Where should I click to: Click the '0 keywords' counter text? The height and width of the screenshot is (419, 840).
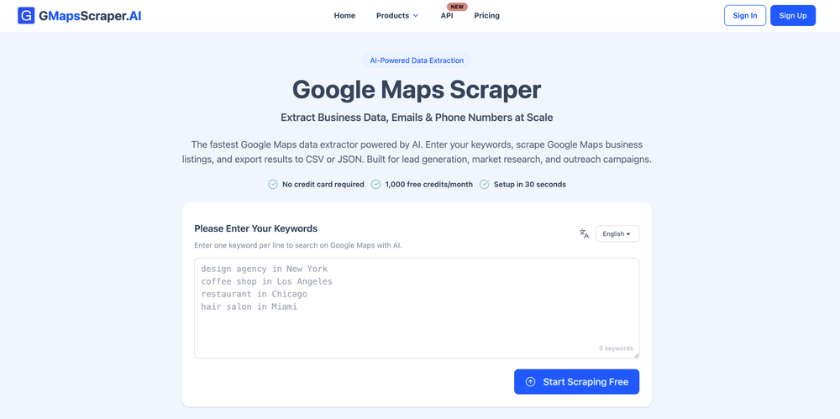(x=616, y=348)
